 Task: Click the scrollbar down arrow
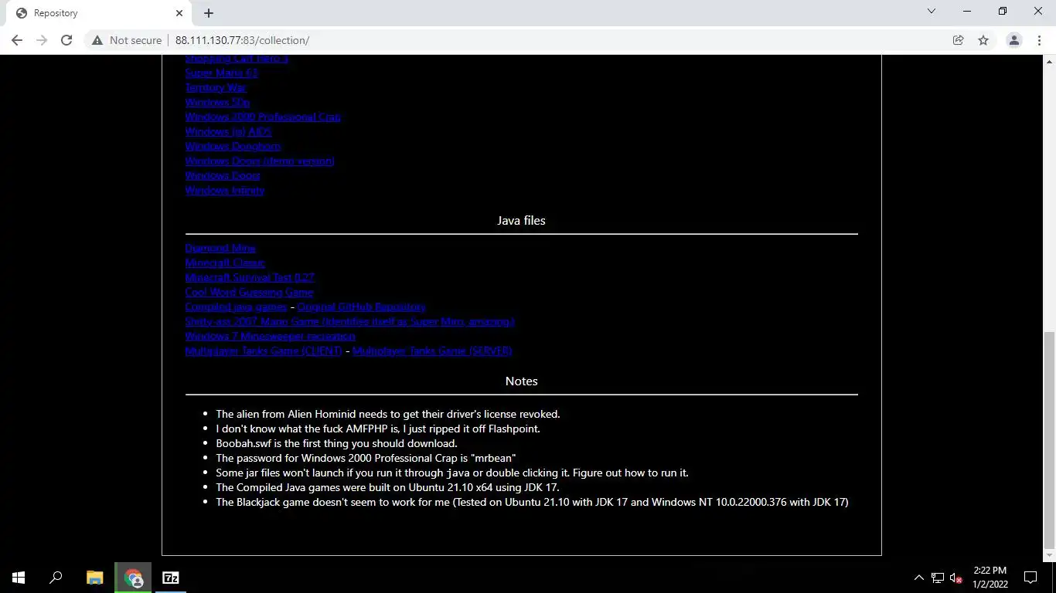(x=1049, y=555)
